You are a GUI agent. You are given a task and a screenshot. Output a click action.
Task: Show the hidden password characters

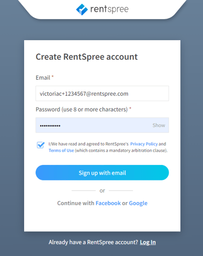click(x=159, y=125)
